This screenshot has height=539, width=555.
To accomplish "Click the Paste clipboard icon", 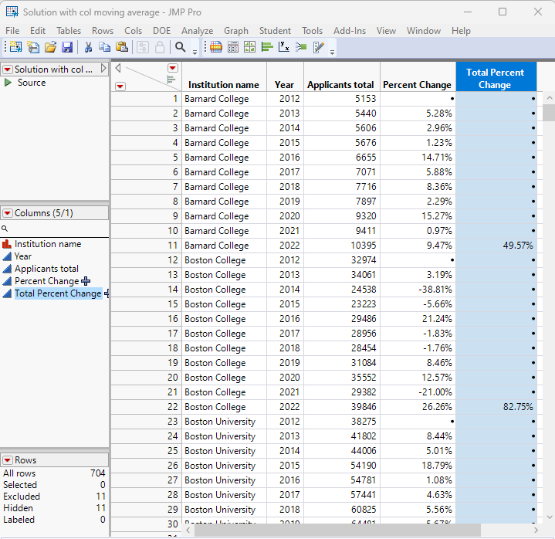I will coord(122,47).
